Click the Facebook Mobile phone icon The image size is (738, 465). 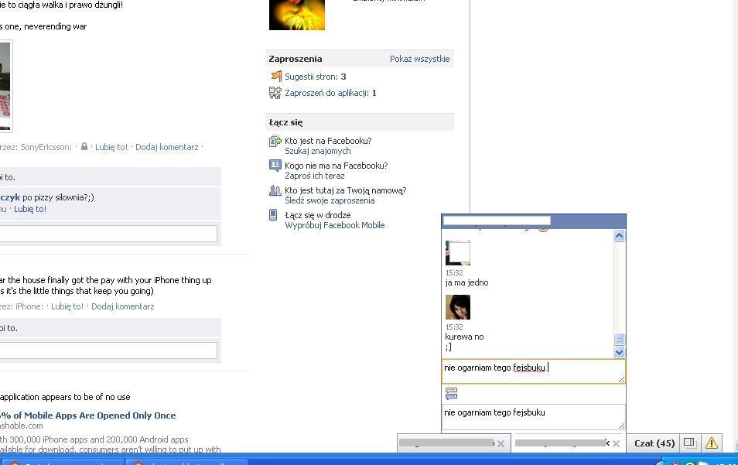[273, 215]
